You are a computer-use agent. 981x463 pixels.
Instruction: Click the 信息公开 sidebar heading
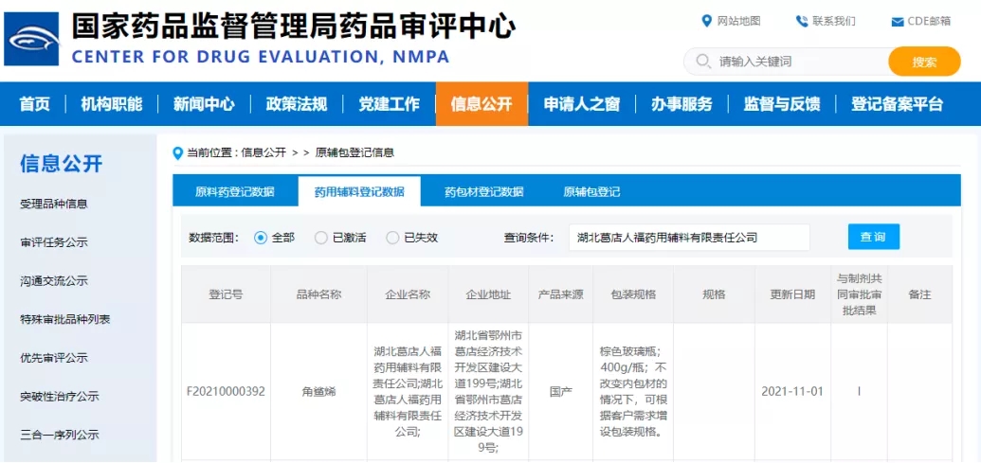62,164
